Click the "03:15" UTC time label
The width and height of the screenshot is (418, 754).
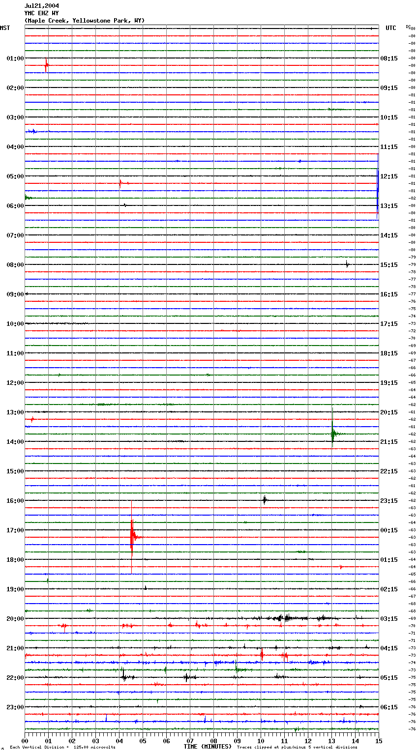pos(389,619)
